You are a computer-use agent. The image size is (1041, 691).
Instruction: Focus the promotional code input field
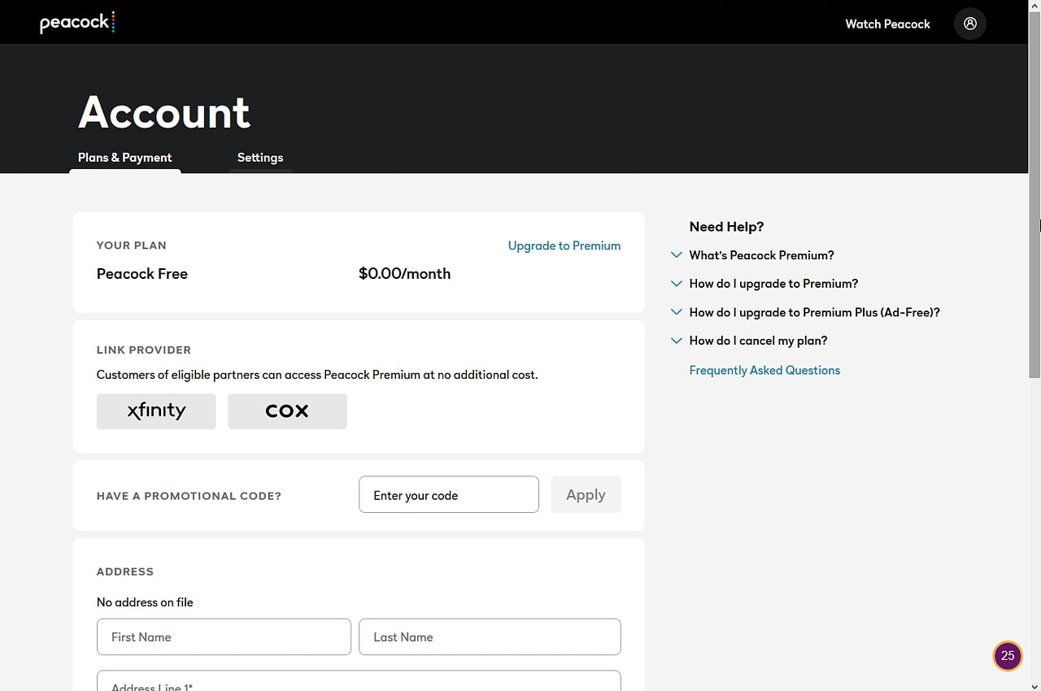(x=448, y=495)
